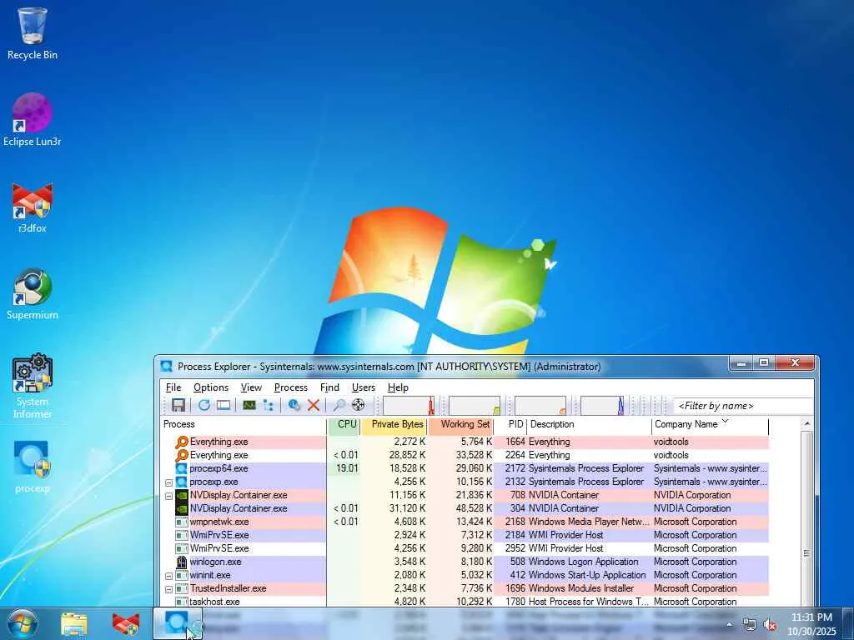This screenshot has width=854, height=640.
Task: Sort by the PID column header
Action: 510,424
